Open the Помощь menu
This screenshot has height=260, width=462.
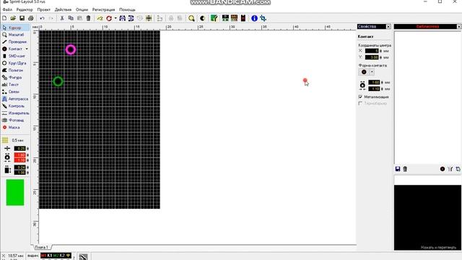click(127, 9)
